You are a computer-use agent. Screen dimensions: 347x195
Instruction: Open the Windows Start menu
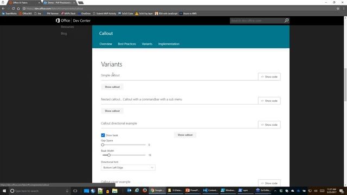[4, 191]
